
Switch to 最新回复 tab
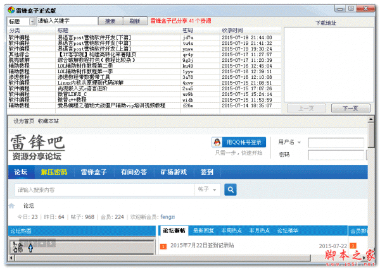(203, 231)
